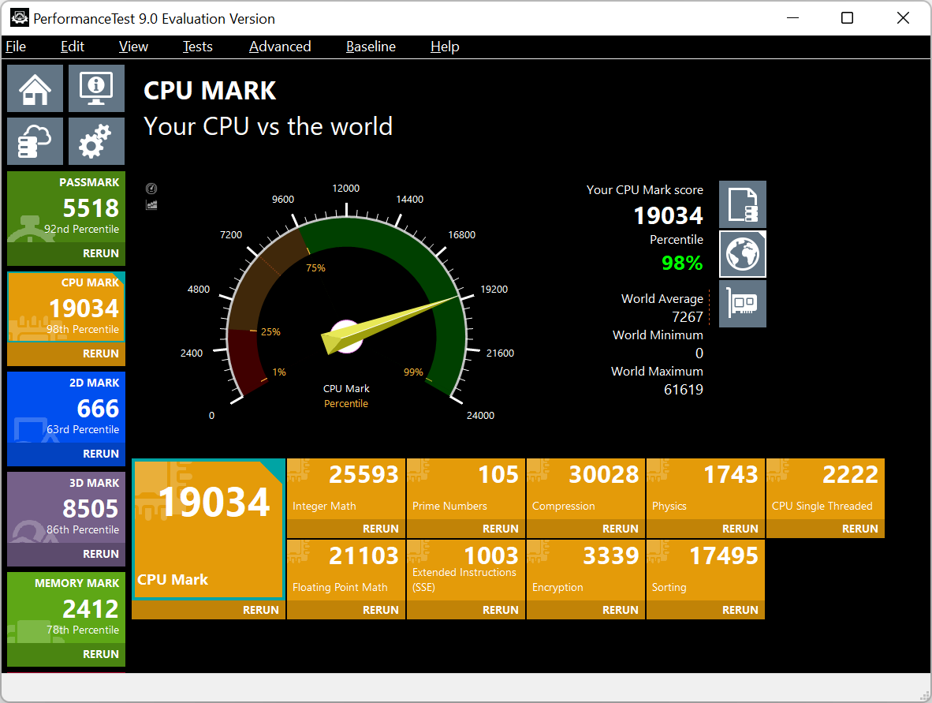
Task: Select the Compression result tile
Action: click(586, 489)
